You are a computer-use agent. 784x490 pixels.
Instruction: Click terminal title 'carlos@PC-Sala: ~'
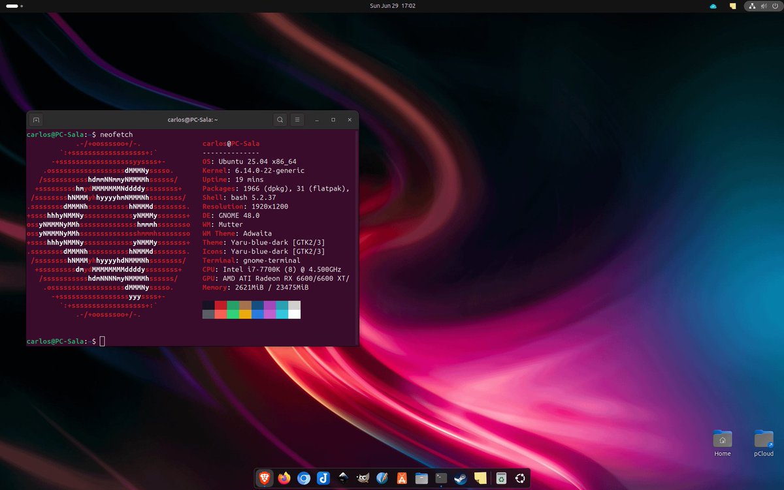tap(192, 120)
